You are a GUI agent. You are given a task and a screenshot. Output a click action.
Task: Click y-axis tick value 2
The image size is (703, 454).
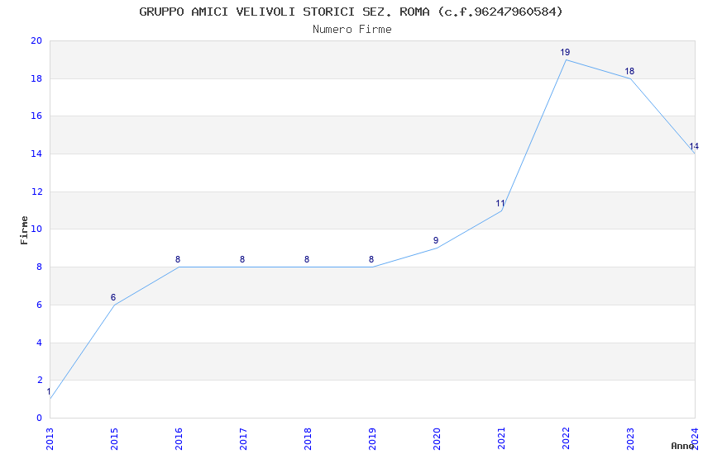40,381
